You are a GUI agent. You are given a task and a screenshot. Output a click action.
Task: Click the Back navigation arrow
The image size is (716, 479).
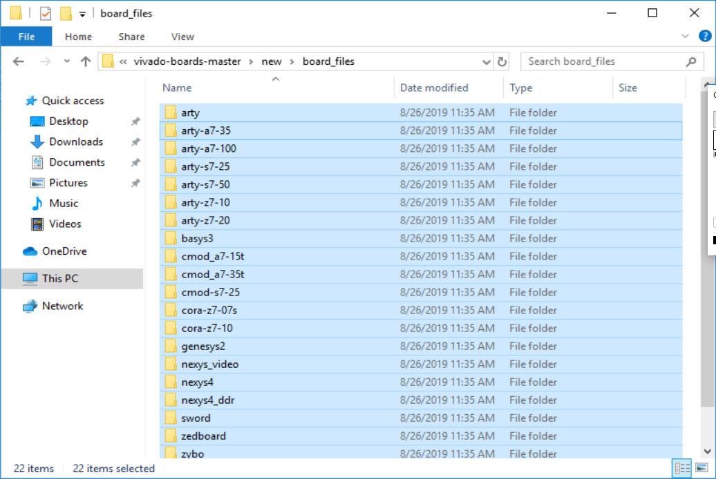click(x=18, y=61)
